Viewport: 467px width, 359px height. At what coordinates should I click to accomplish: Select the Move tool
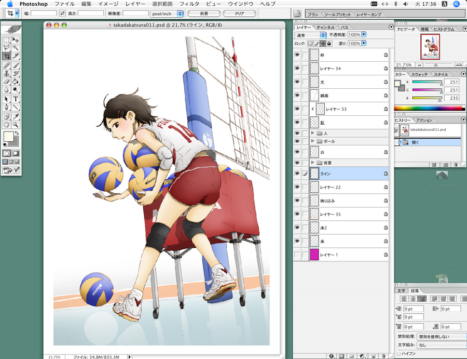[x=16, y=39]
